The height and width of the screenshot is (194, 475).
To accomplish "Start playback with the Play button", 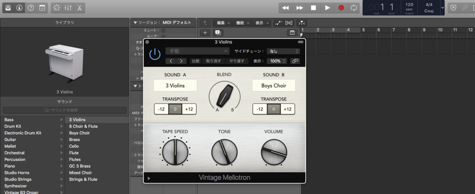I will coord(327,8).
